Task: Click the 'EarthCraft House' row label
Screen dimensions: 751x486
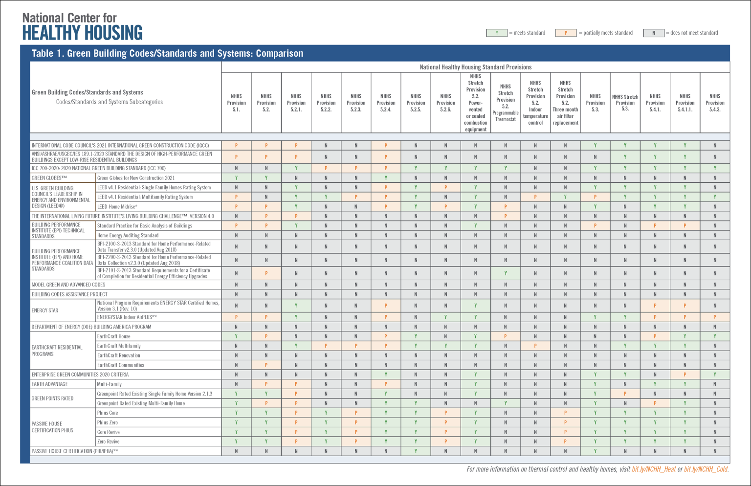Action: [x=114, y=336]
